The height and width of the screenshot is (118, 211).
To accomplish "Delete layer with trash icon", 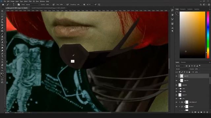I will tap(207, 112).
